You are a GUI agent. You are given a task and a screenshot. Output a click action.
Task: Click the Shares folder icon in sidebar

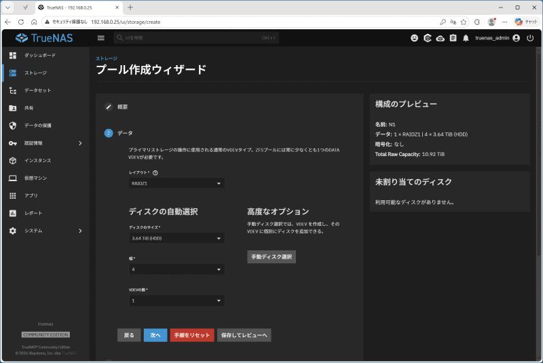click(13, 108)
